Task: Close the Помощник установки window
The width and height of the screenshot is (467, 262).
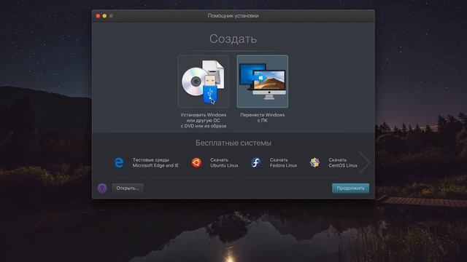Action: 98,16
